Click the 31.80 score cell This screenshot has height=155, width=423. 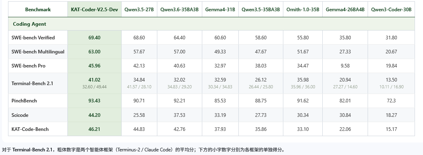(391, 37)
